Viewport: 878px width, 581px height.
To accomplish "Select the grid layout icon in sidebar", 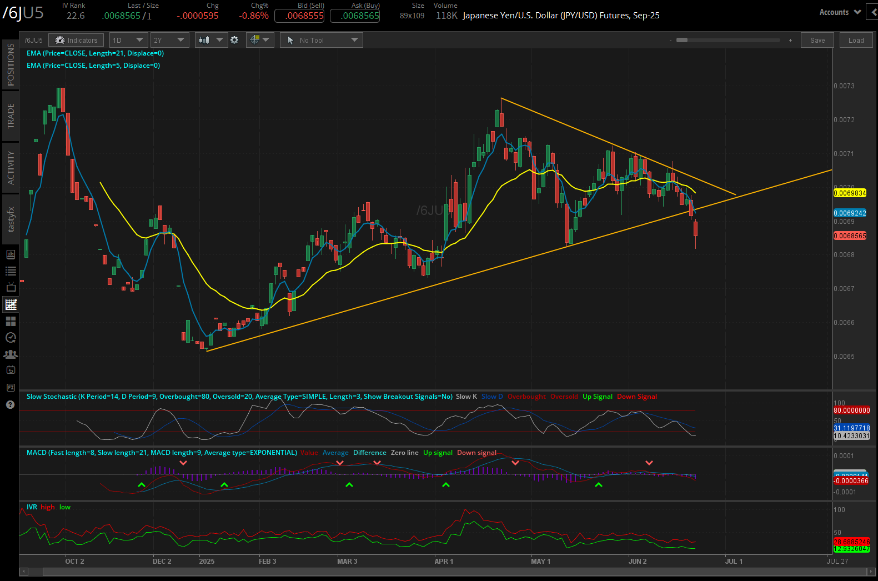I will click(x=11, y=321).
